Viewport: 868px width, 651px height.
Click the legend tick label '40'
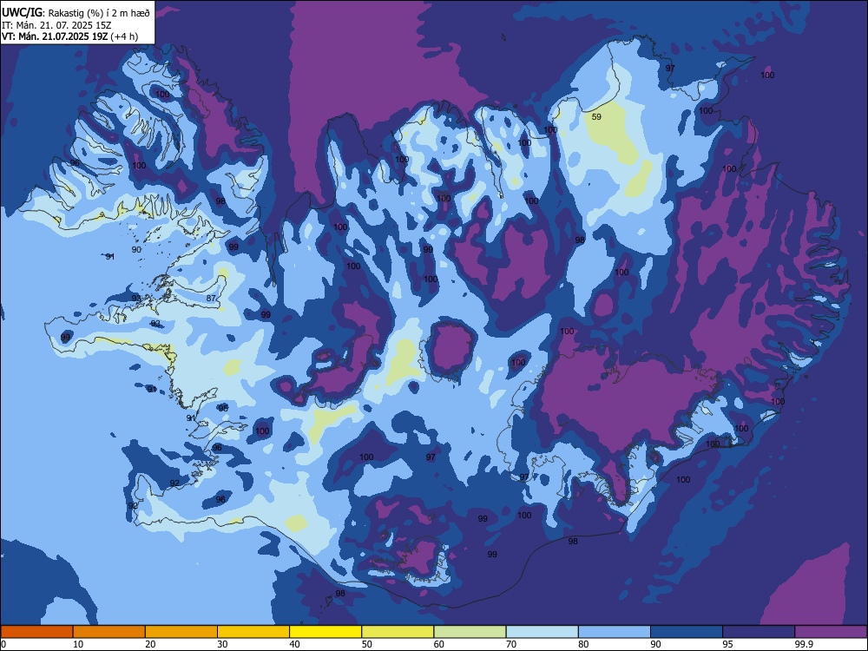(x=294, y=644)
